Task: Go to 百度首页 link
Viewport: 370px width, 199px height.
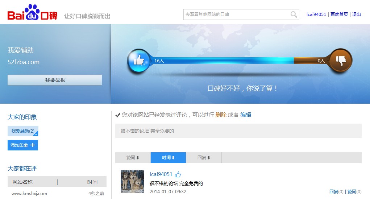Action: tap(339, 14)
